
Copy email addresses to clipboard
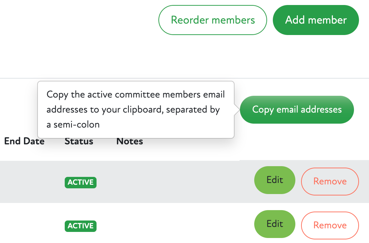click(297, 109)
